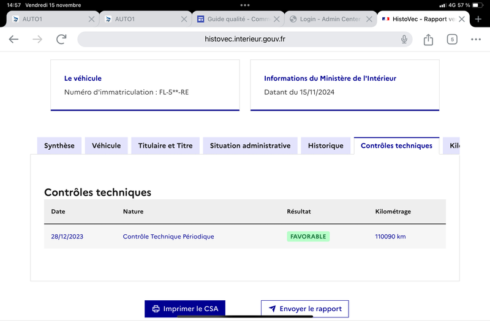The width and height of the screenshot is (490, 321).
Task: Click the Kilométrage column header
Action: pos(393,212)
